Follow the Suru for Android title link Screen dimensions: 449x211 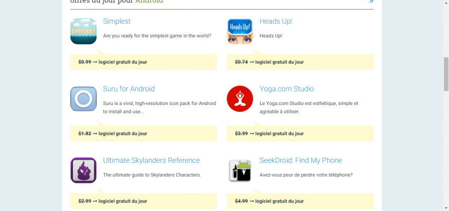128,89
